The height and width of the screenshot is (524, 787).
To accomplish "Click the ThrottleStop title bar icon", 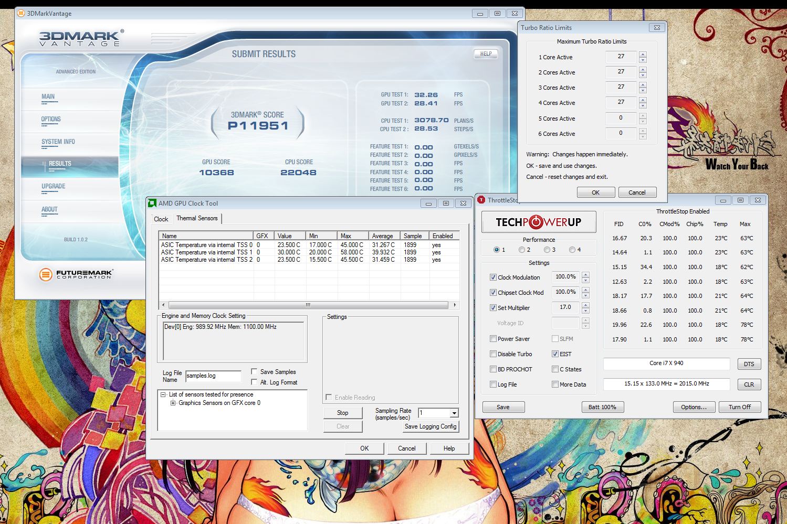I will point(481,200).
